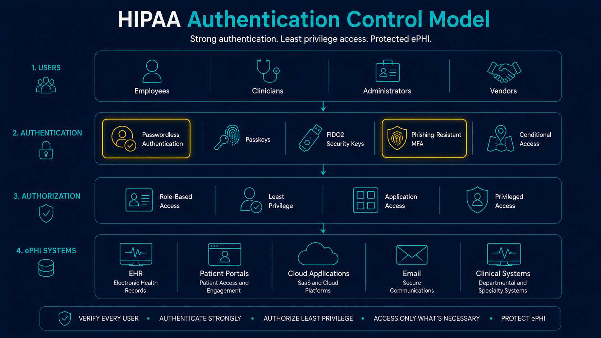Click the EHR heartbeat monitor icon

[136, 254]
